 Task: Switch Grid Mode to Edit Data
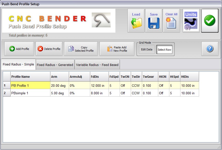(147, 49)
